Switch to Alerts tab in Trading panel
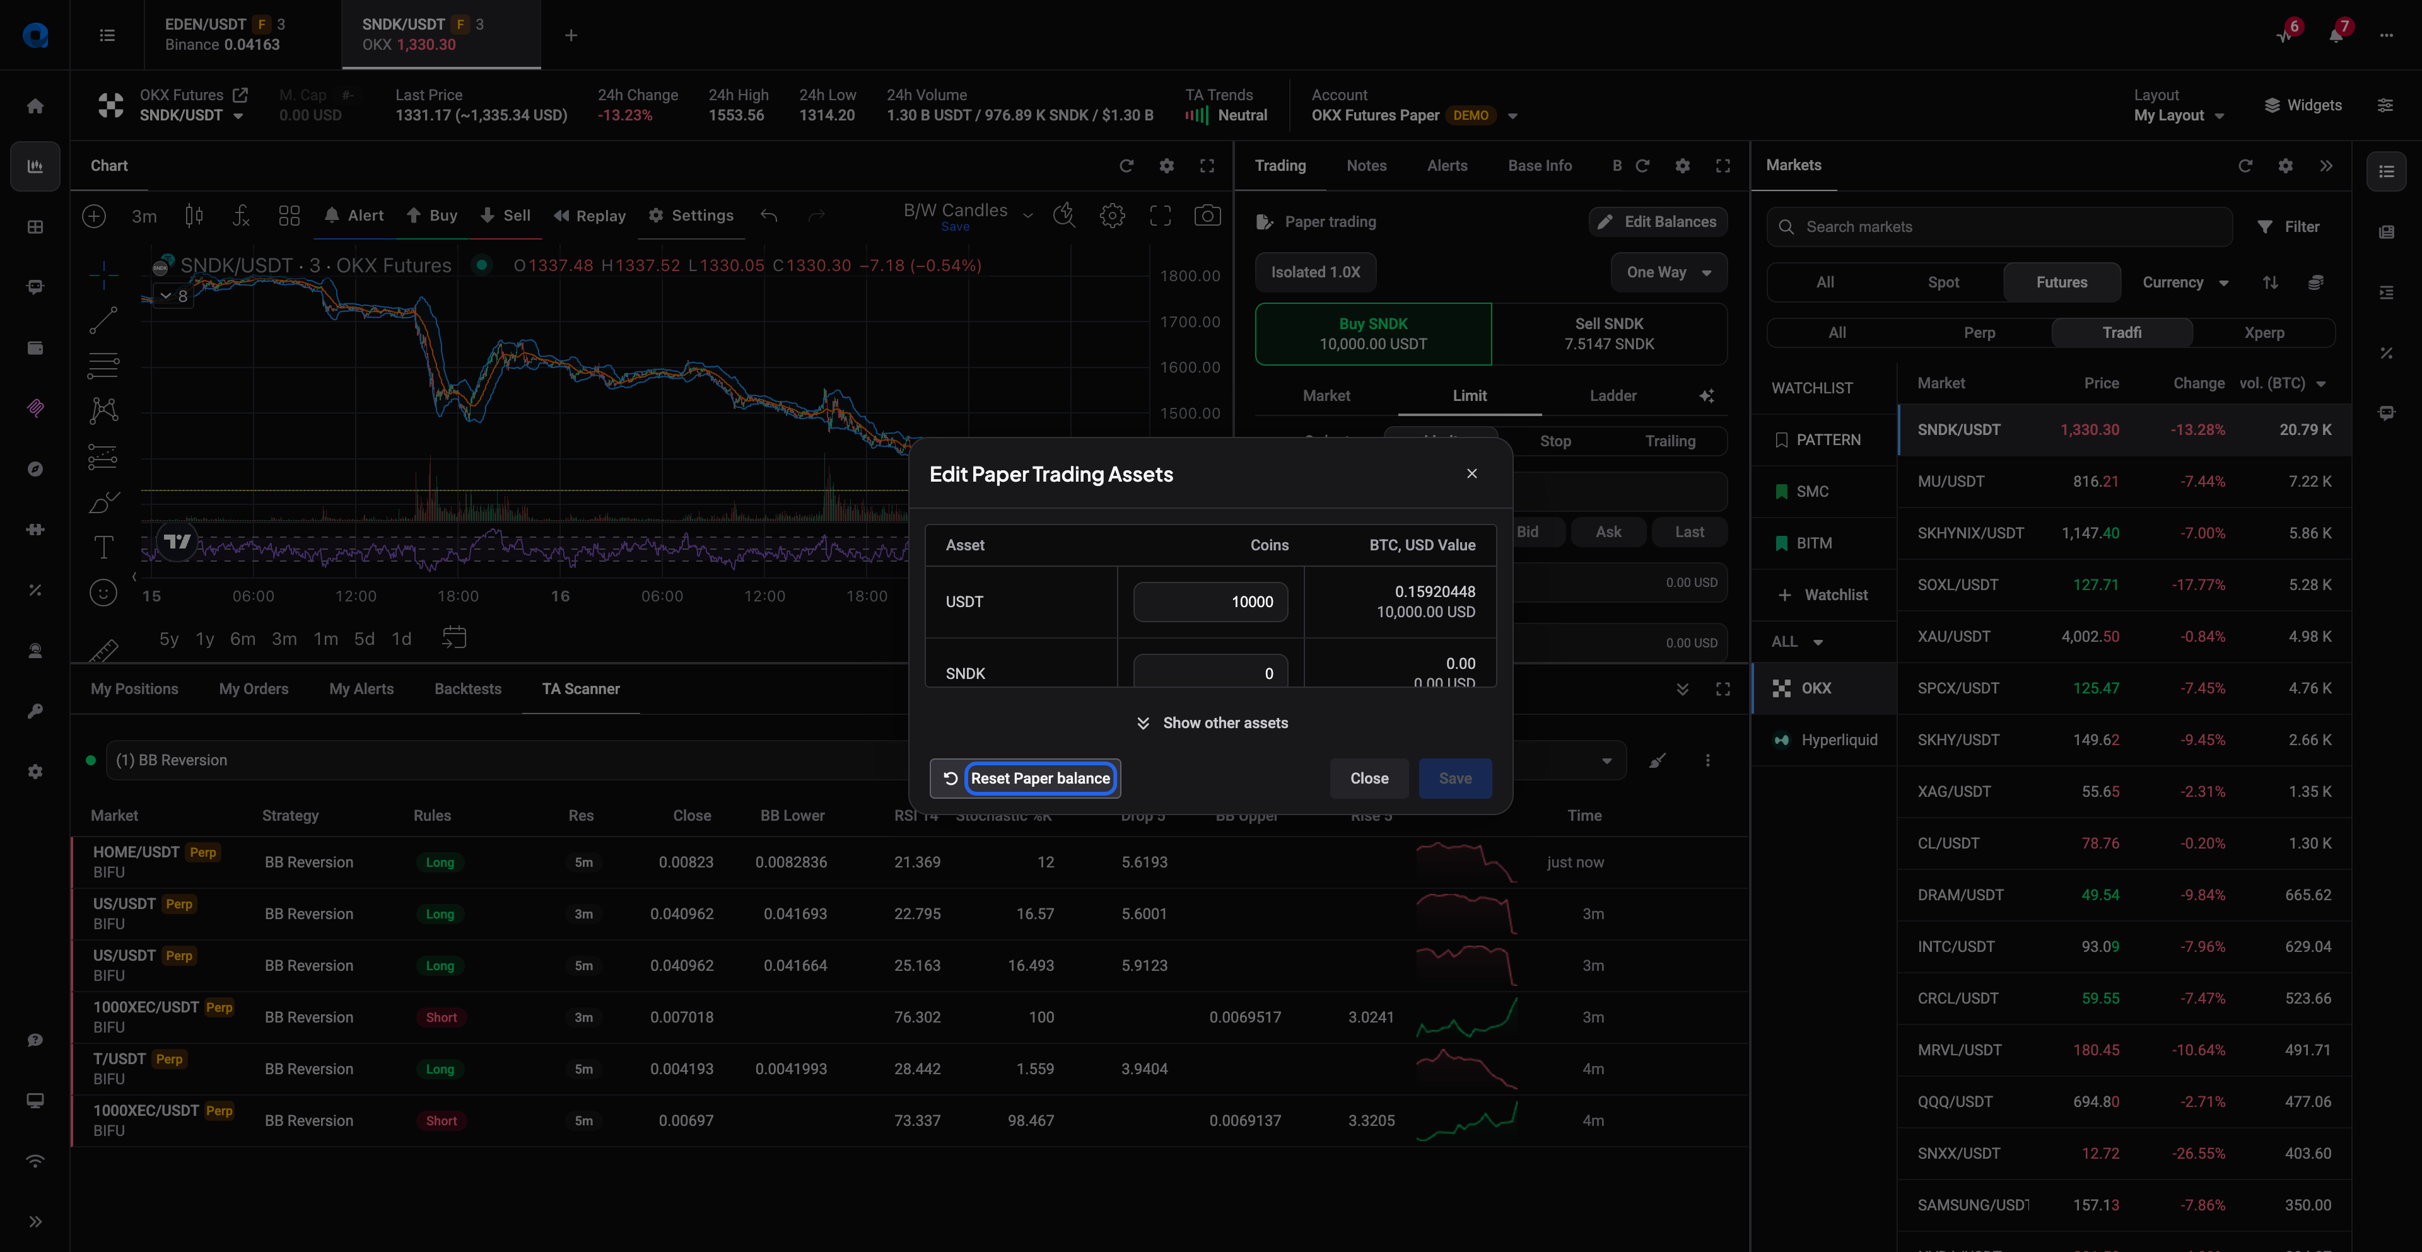This screenshot has width=2422, height=1252. [1447, 165]
